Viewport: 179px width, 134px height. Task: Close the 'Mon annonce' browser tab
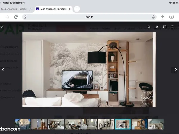pyautogui.click(x=70, y=9)
